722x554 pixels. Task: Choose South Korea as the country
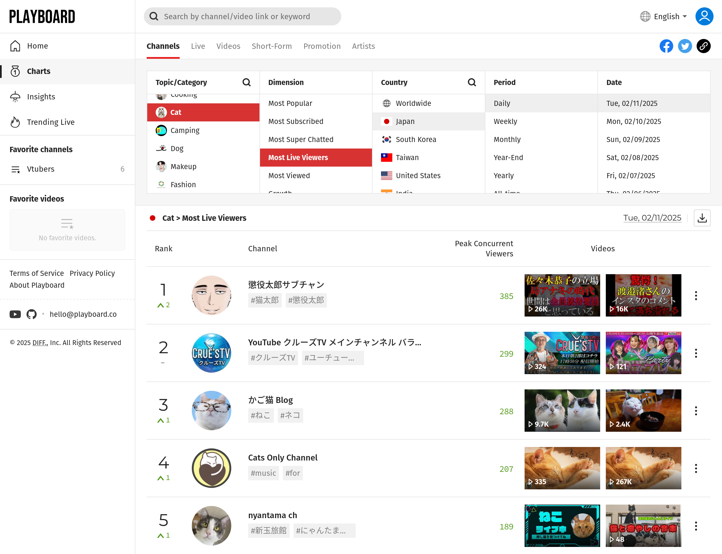[x=416, y=139]
